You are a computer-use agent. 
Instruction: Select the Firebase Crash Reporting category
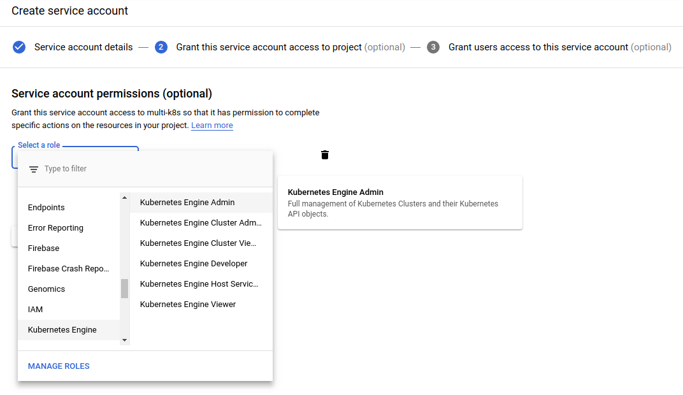pyautogui.click(x=69, y=269)
